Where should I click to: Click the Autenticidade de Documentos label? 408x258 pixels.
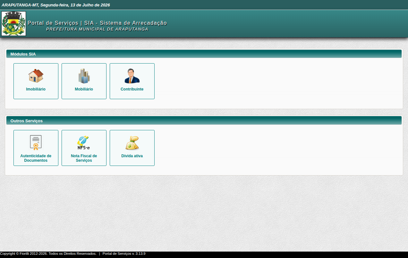[36, 158]
